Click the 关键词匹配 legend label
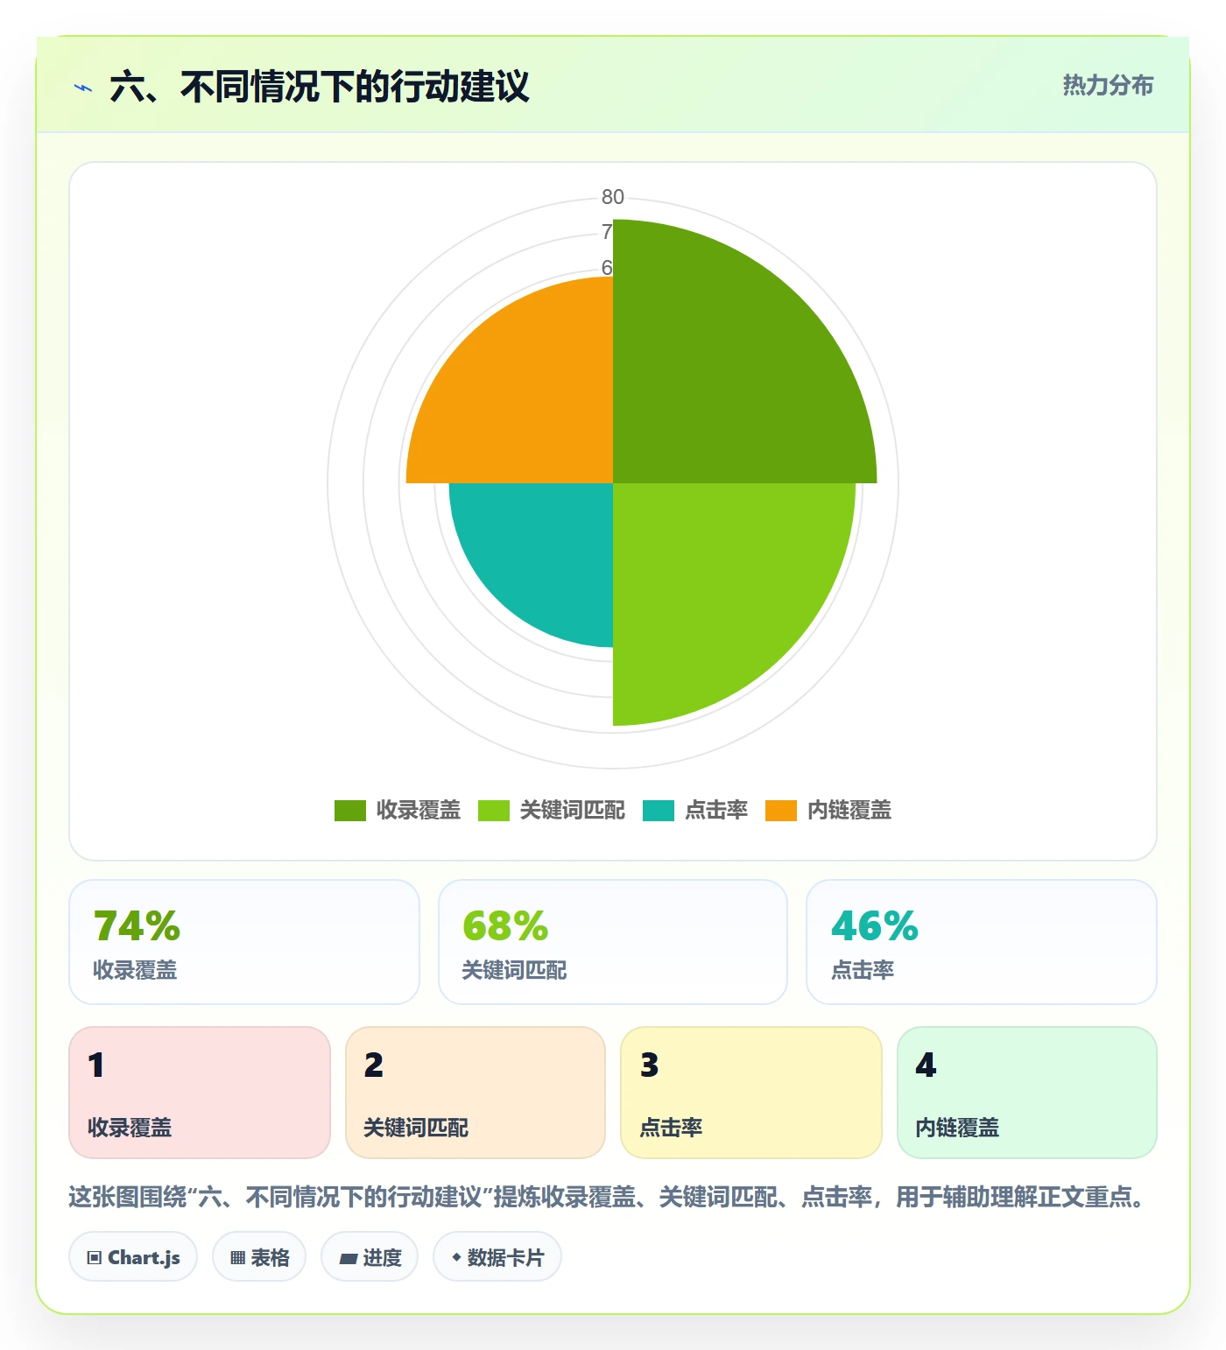 (x=573, y=811)
